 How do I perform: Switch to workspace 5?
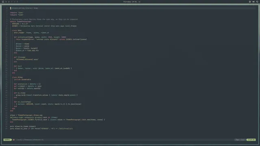(17, 2)
